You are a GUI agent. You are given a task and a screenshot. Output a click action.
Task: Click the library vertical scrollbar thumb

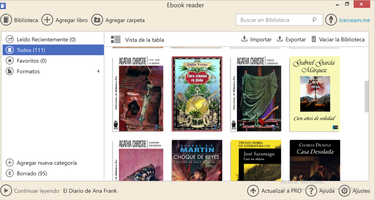click(x=367, y=96)
